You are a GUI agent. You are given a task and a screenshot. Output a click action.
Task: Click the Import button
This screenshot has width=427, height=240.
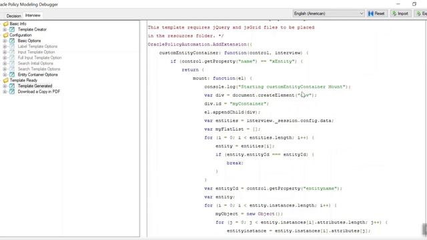pyautogui.click(x=400, y=13)
